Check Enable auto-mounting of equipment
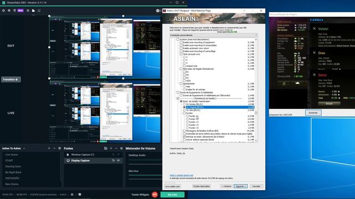Image resolution: width=355 pixels, height=199 pixels. [181, 42]
